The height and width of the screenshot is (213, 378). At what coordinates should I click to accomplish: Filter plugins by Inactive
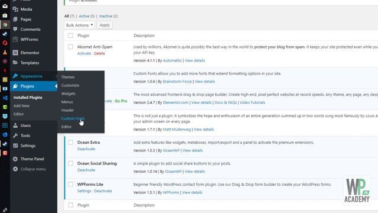[x=106, y=16]
